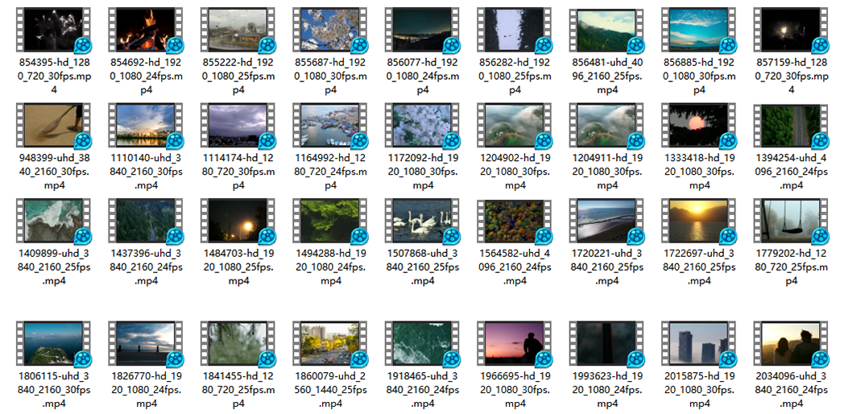Viewport: 844px width, 414px height.
Task: Open video file 857159-hd_1280_720_30fps.mp4
Action: 792,30
